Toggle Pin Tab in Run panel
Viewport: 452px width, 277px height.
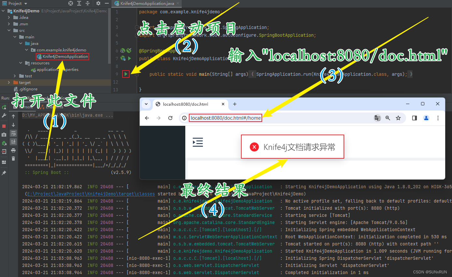tap(4, 173)
